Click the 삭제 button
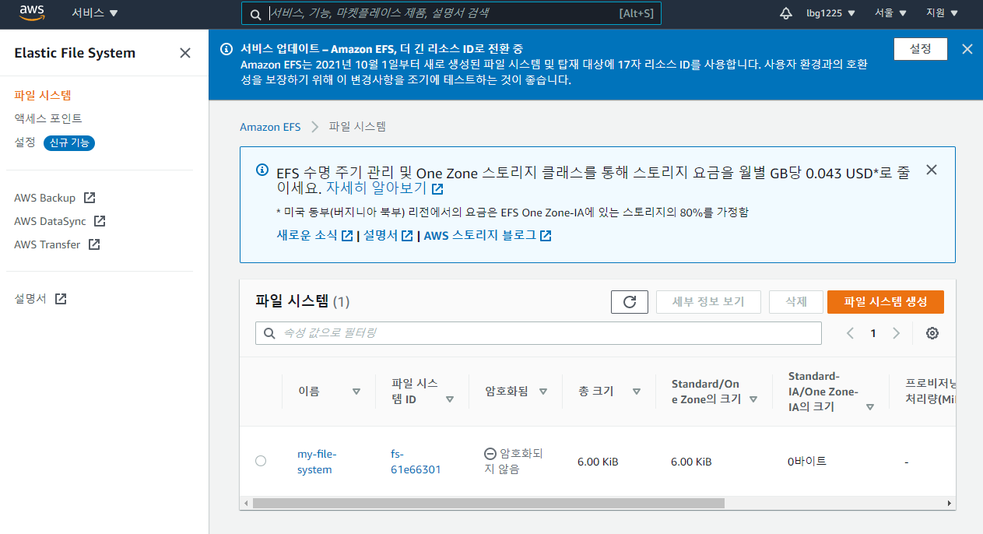The image size is (983, 534). click(x=795, y=302)
